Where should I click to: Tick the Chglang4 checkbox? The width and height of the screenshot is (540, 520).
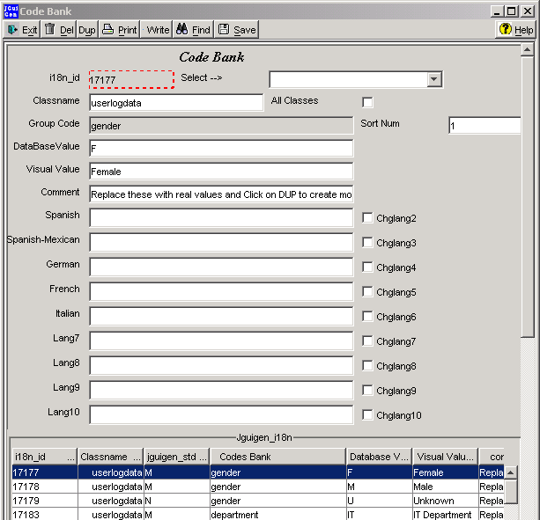pyautogui.click(x=367, y=267)
